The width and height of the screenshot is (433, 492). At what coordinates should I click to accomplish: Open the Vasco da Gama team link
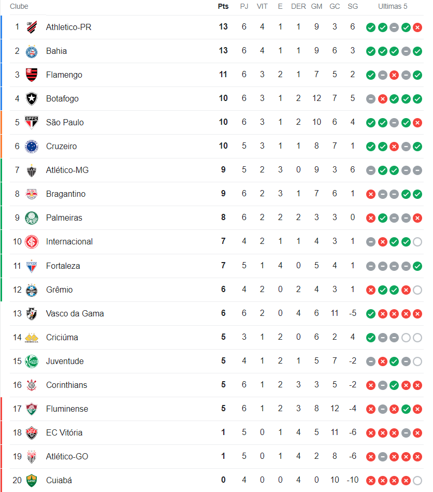75,313
